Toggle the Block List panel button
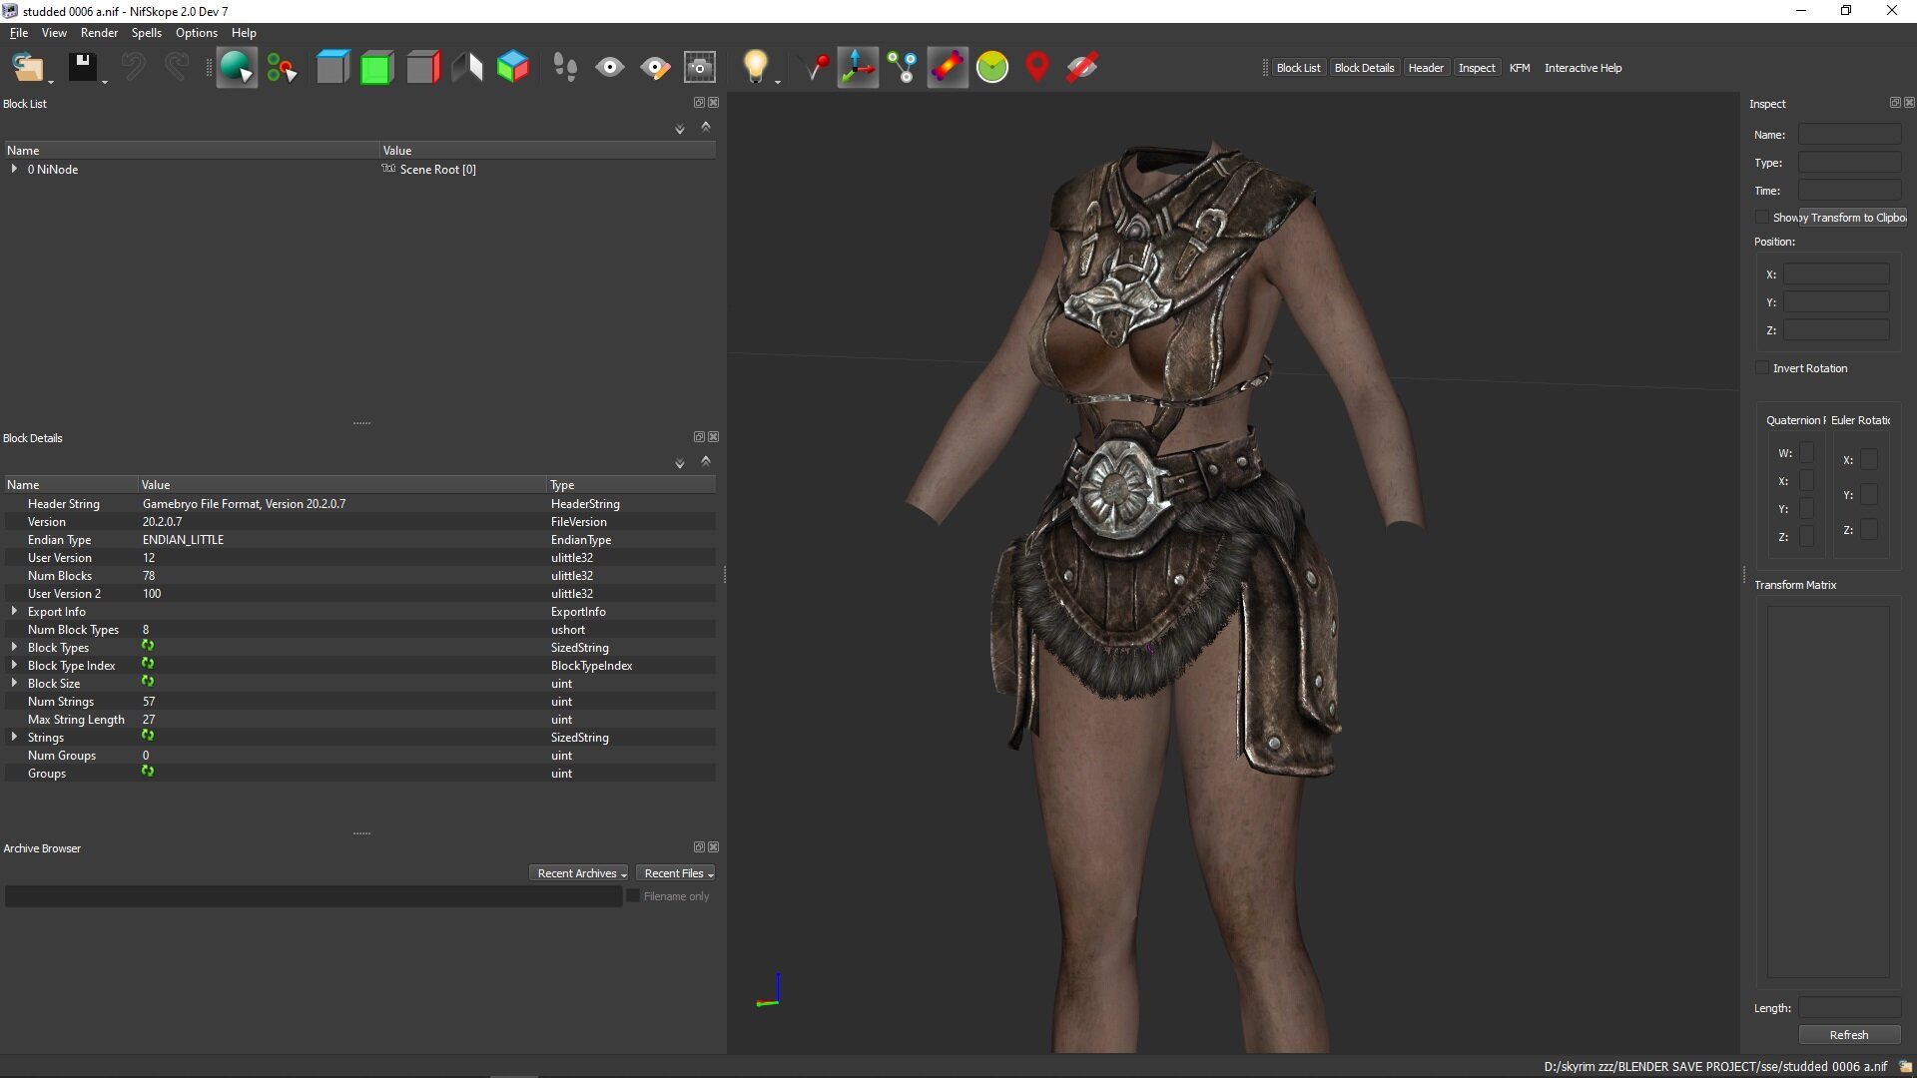The height and width of the screenshot is (1078, 1917). [1298, 68]
